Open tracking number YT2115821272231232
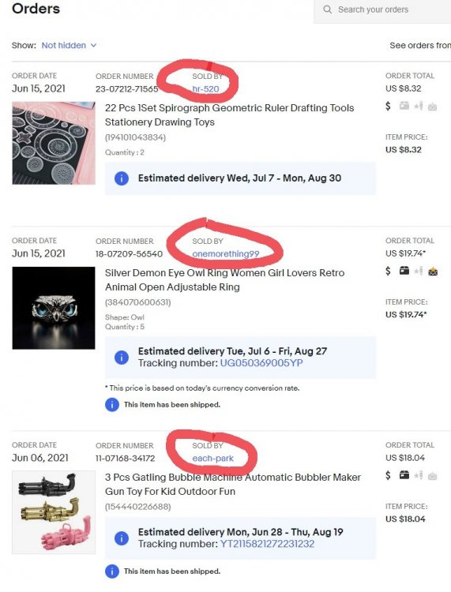This screenshot has height=592, width=451. 267,544
